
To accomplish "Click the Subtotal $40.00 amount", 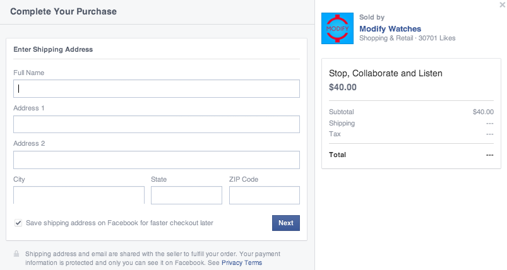I will tap(483, 112).
